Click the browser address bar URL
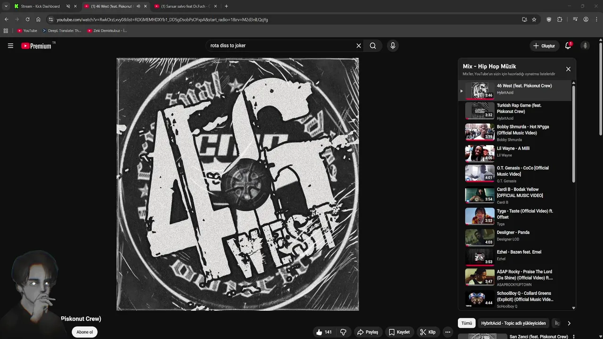This screenshot has width=603, height=339. click(162, 19)
